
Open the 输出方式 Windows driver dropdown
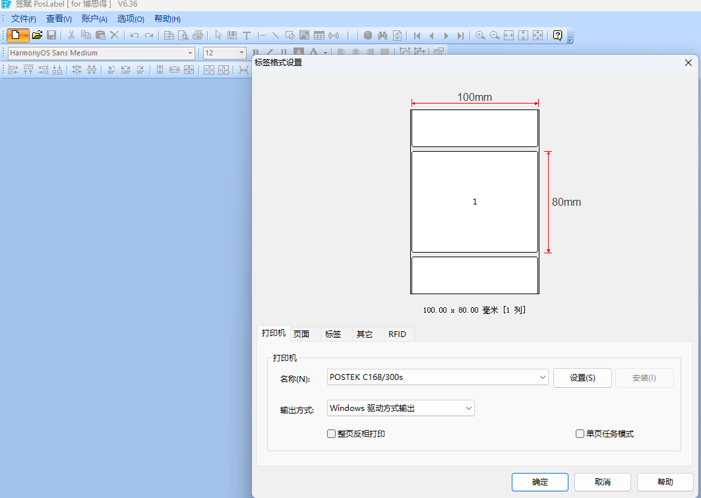(400, 408)
